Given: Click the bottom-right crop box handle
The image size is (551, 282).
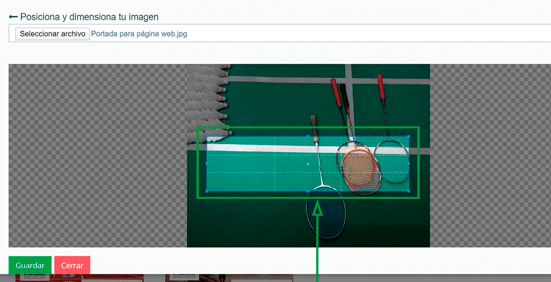Looking at the screenshot, I should click(408, 191).
